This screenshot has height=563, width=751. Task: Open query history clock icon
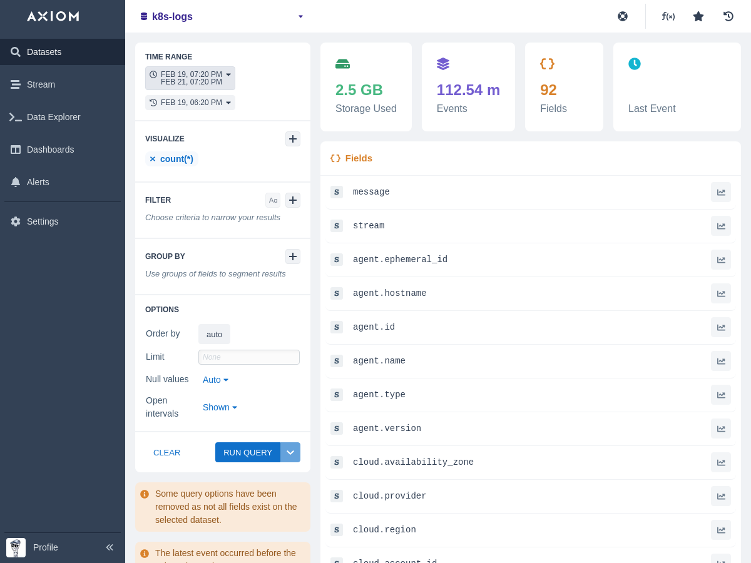coord(728,16)
